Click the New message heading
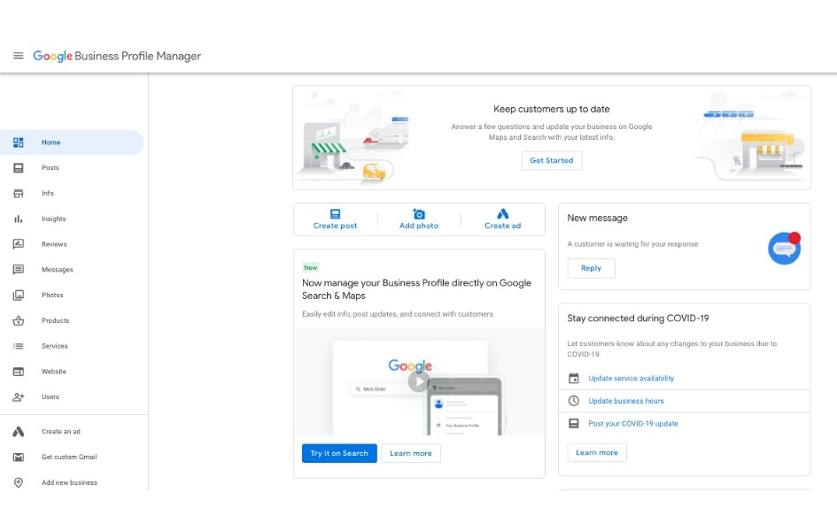 point(597,218)
